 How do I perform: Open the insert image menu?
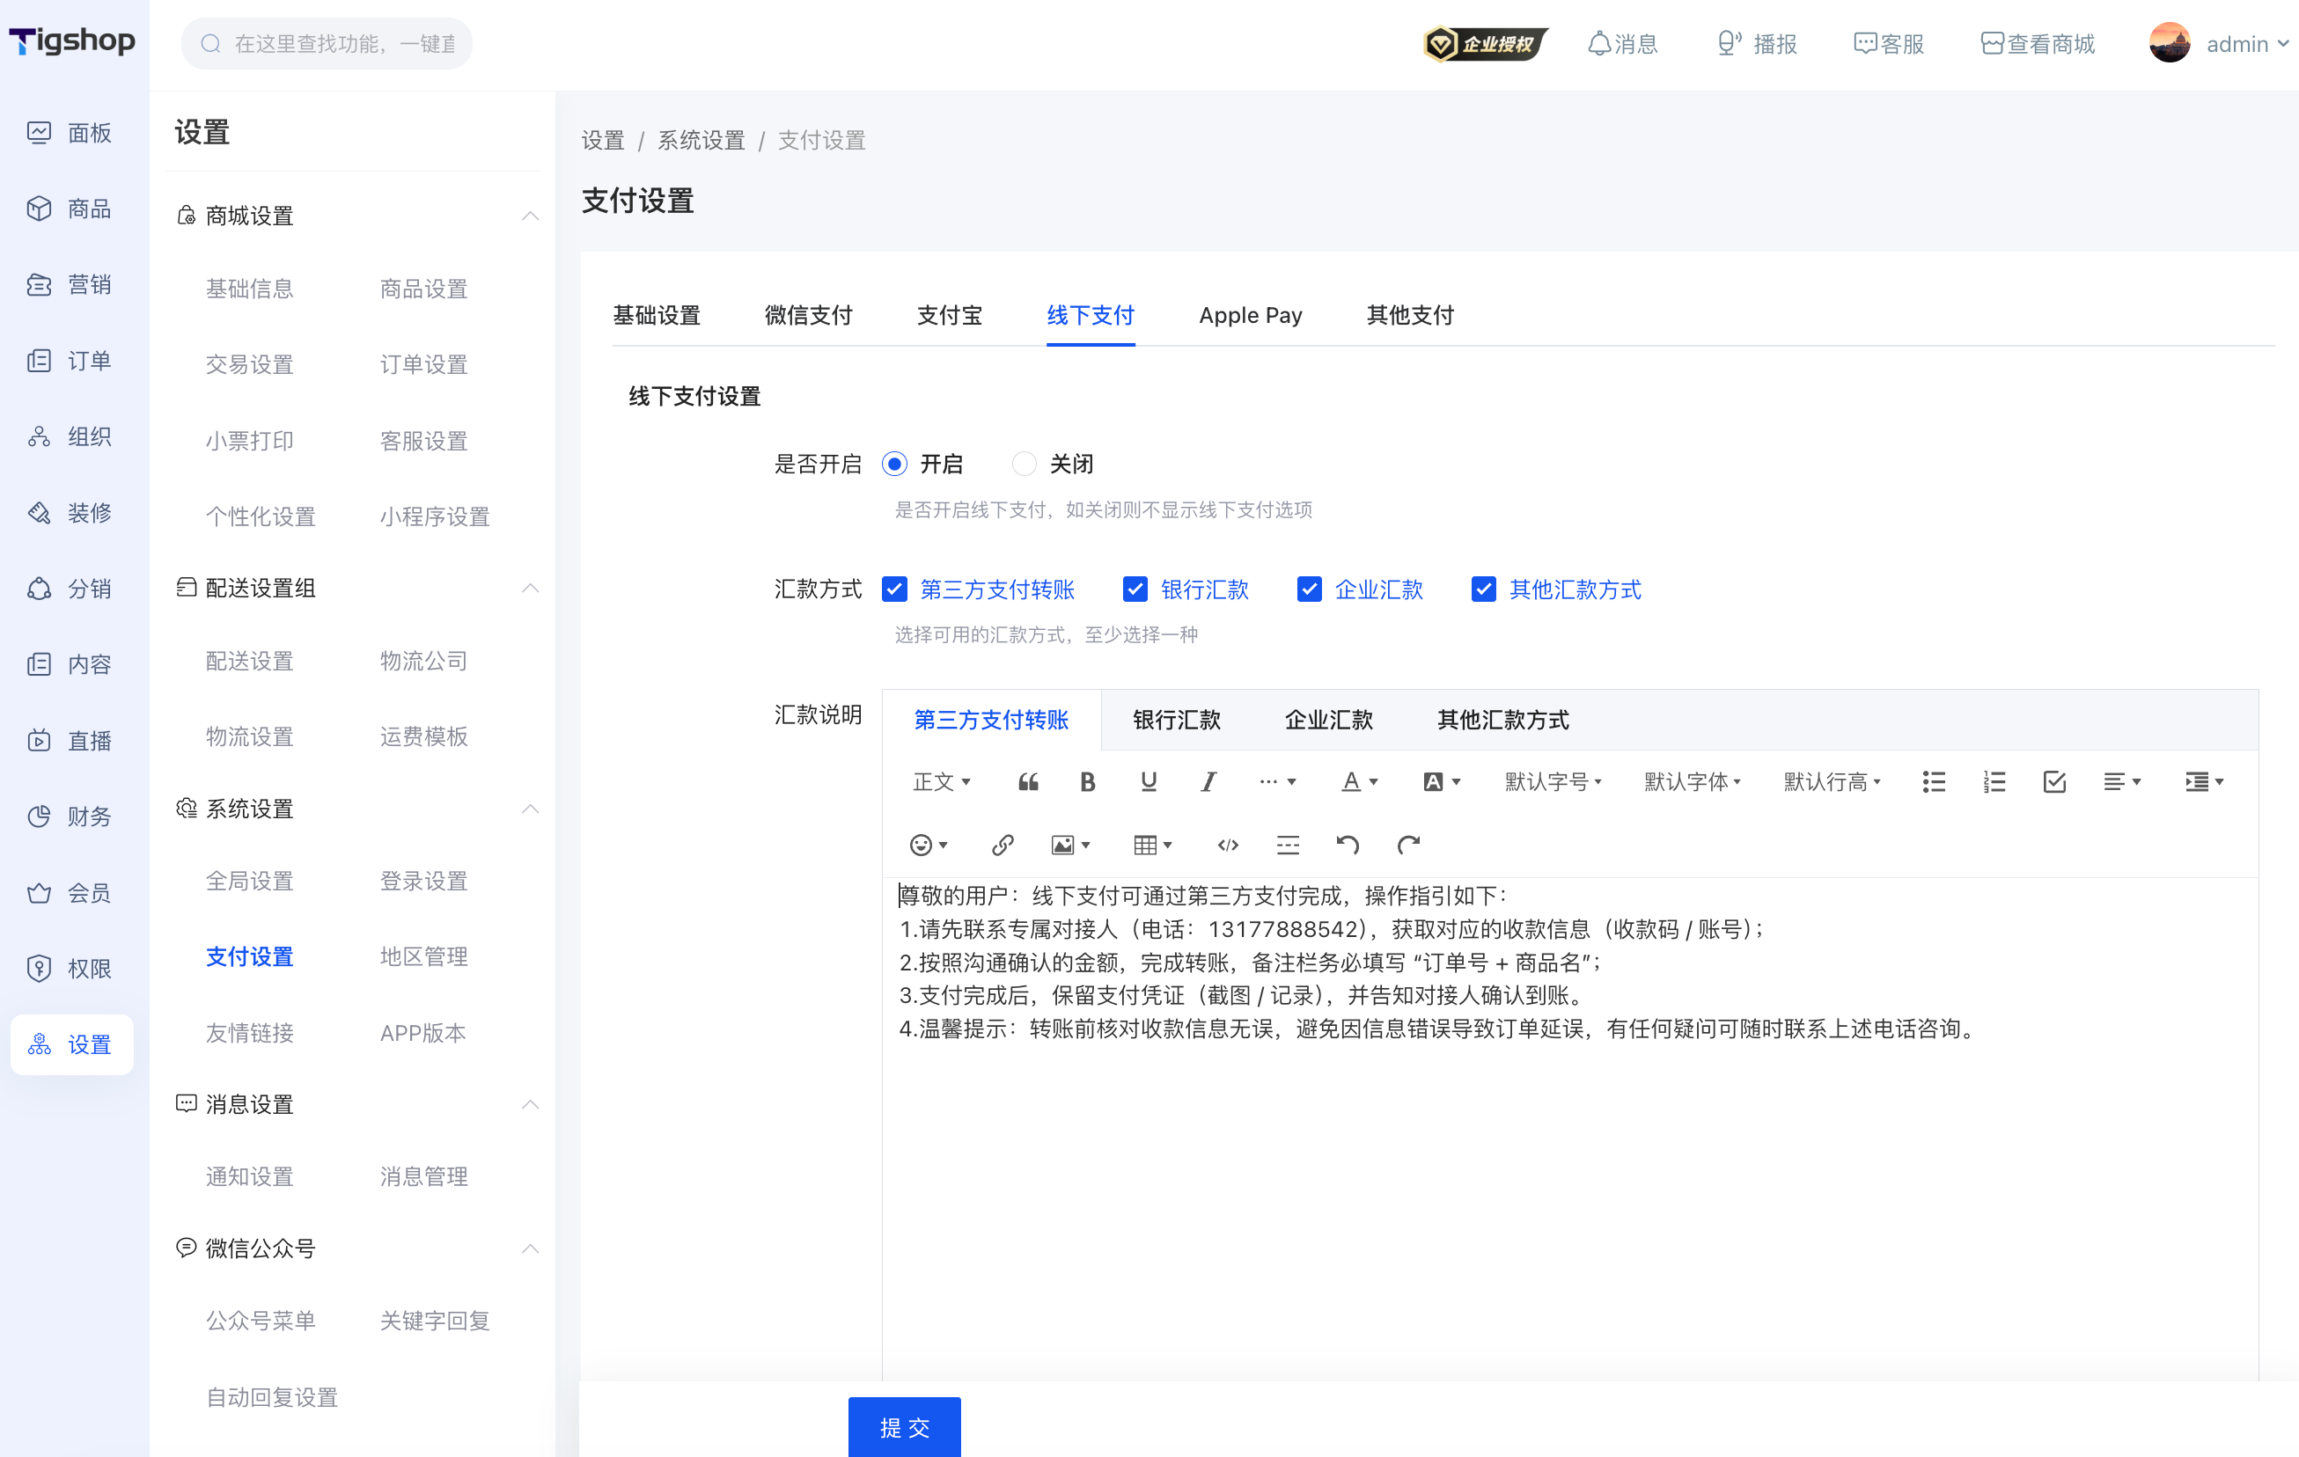point(1070,846)
